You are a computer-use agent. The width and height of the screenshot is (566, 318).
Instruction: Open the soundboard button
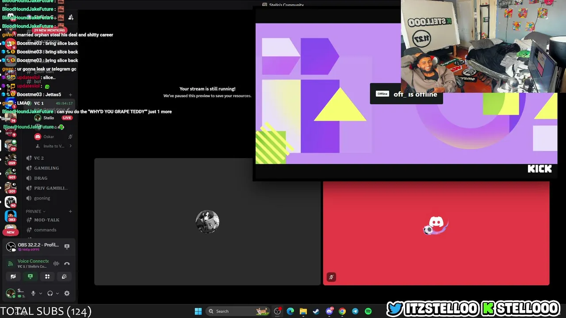[x=64, y=276]
